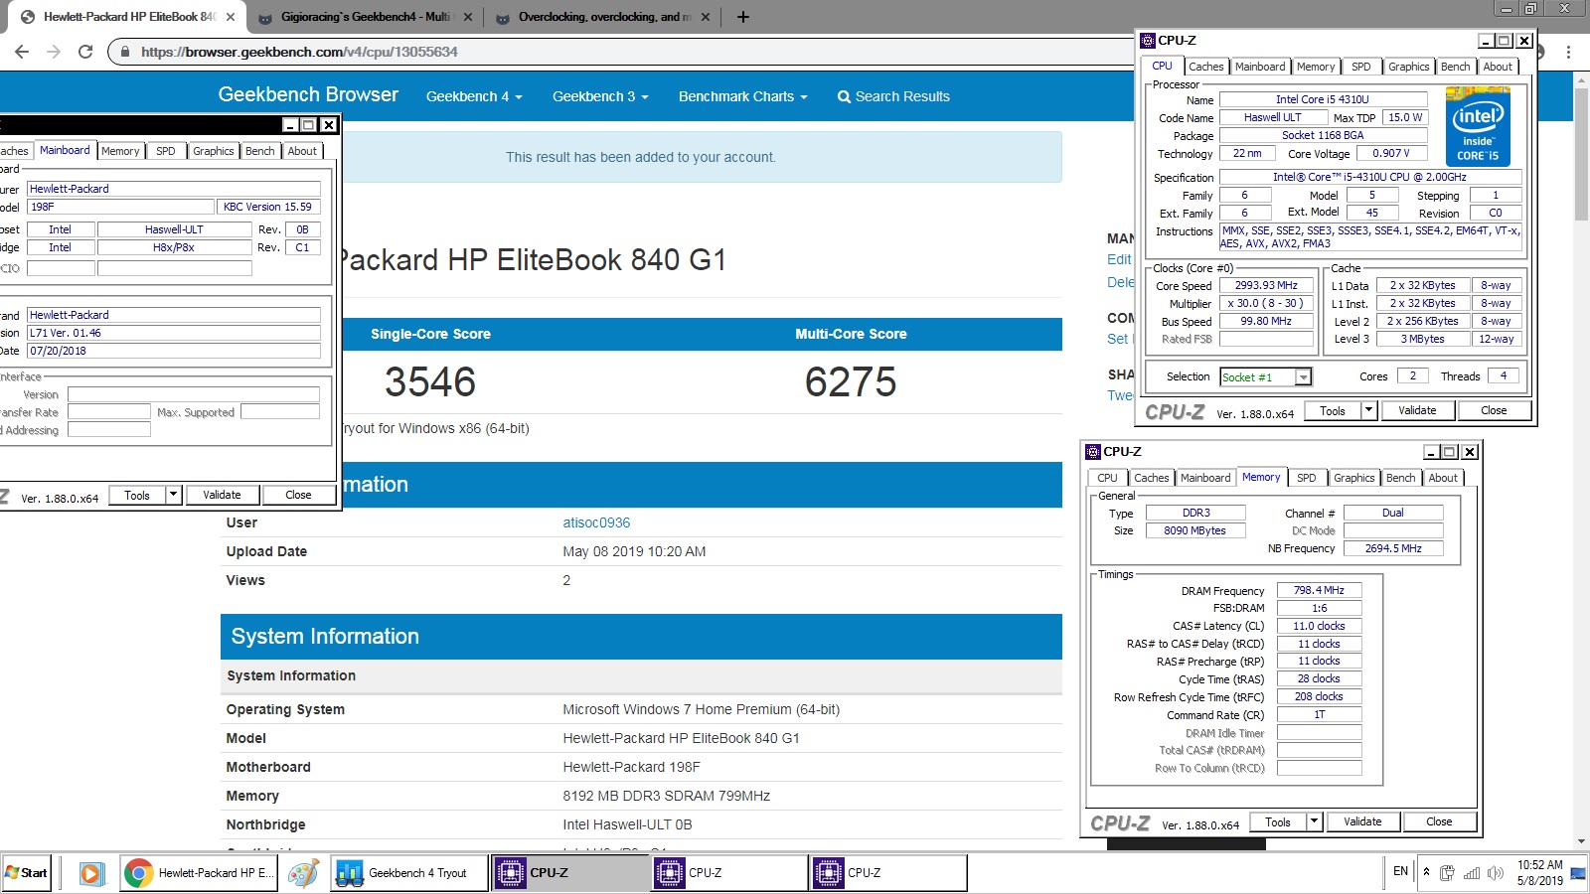Go forward in Chrome browser
The image size is (1590, 894).
click(x=54, y=52)
